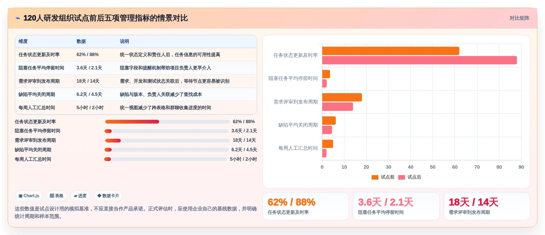
Task: Select the 表格 tag chip
Action: 57,196
